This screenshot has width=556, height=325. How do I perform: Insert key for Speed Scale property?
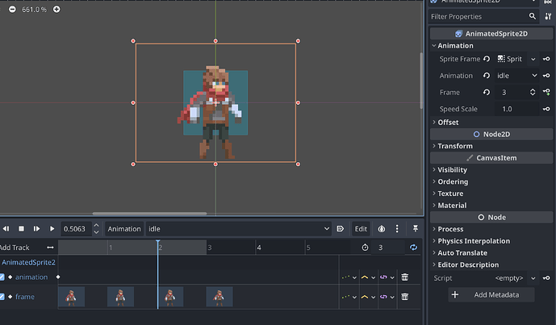point(546,109)
